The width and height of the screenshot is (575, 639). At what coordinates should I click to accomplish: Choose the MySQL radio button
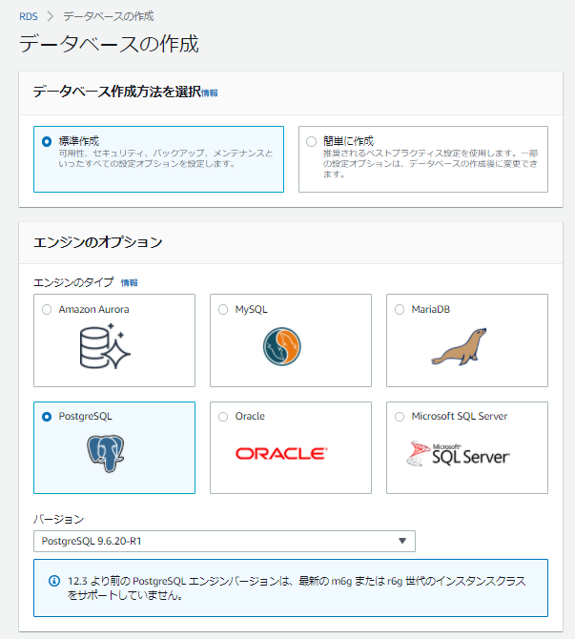[x=223, y=309]
